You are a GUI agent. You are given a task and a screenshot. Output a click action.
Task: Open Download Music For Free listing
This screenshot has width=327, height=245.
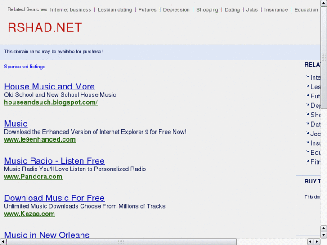(54, 198)
